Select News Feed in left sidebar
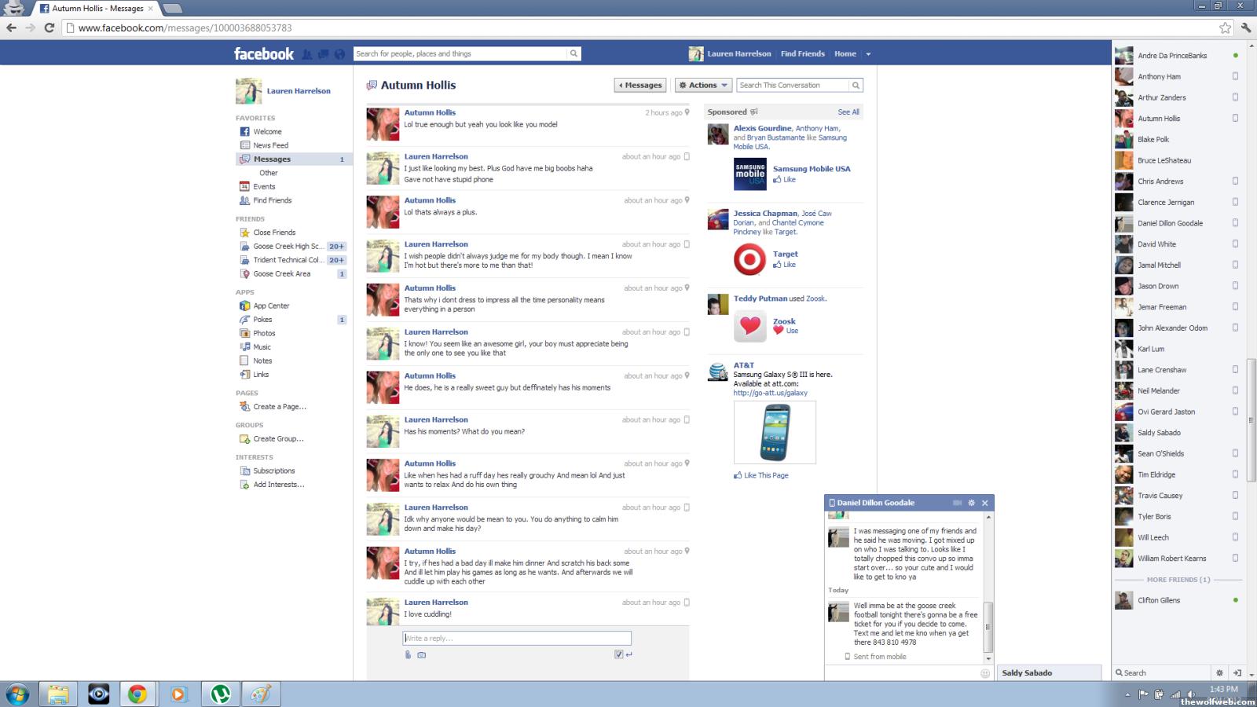The width and height of the screenshot is (1257, 707). pyautogui.click(x=270, y=145)
